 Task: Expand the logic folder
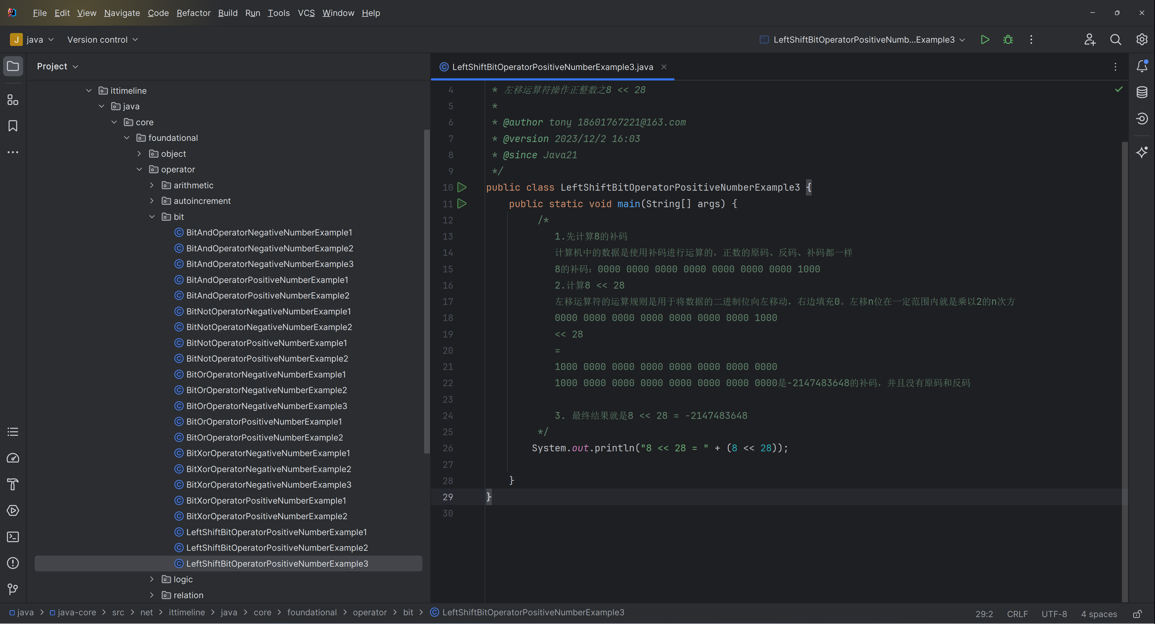click(x=152, y=579)
